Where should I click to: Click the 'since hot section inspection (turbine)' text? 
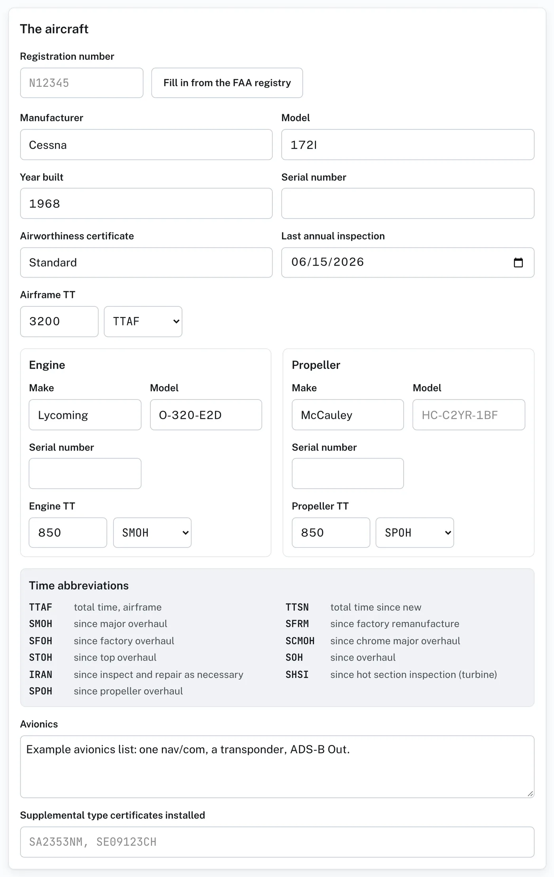pyautogui.click(x=414, y=674)
